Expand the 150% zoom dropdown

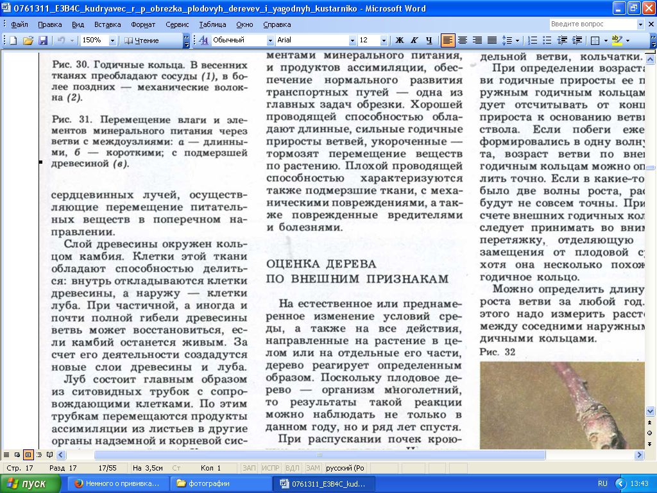[x=112, y=40]
